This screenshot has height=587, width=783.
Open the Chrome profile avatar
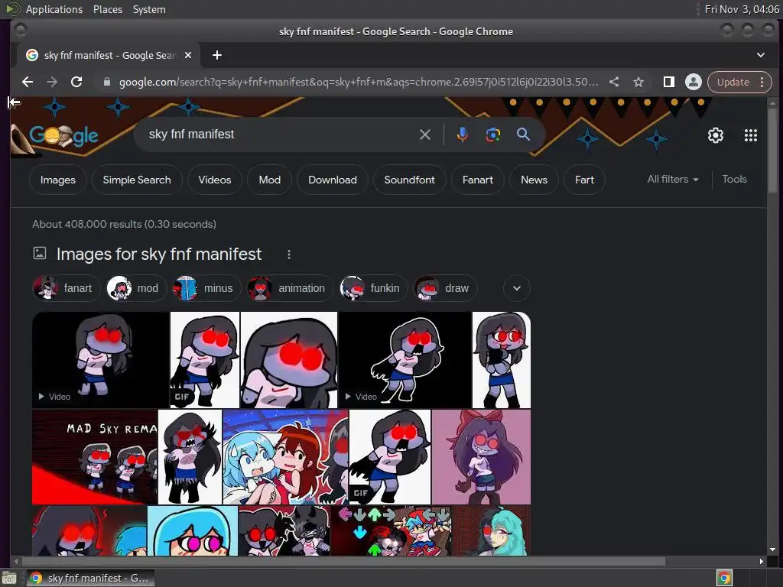tap(693, 82)
